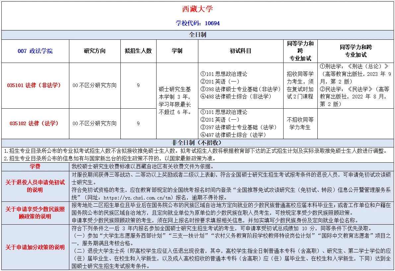
Task: Click 关于退役人员申请免初试的说明 label
Action: [35, 186]
